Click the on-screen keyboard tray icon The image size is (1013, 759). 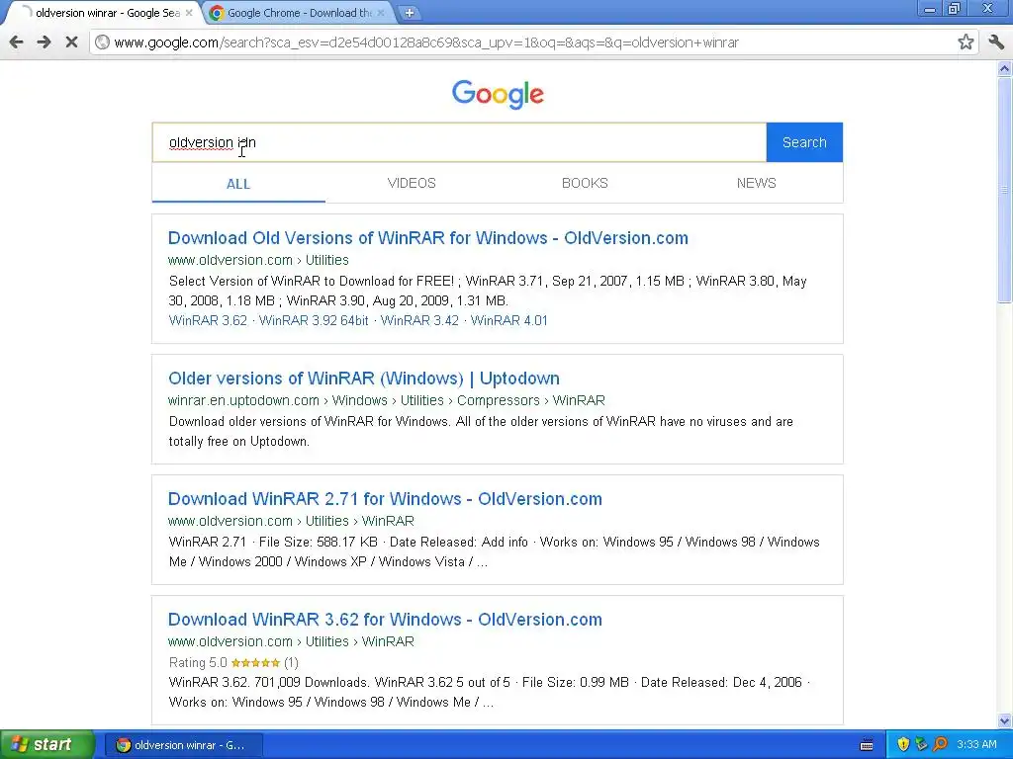(x=867, y=745)
